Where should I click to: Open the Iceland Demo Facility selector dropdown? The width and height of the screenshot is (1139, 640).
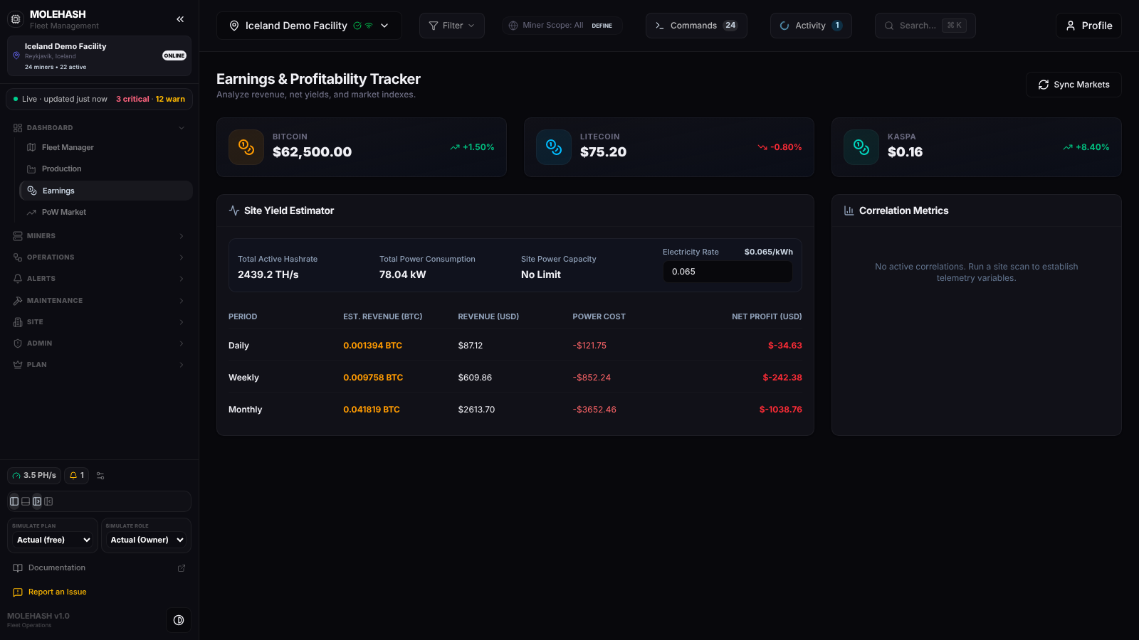tap(309, 26)
